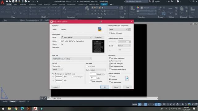Open the What to plot dropdown
This screenshot has width=198, height=111.
click(x=58, y=69)
